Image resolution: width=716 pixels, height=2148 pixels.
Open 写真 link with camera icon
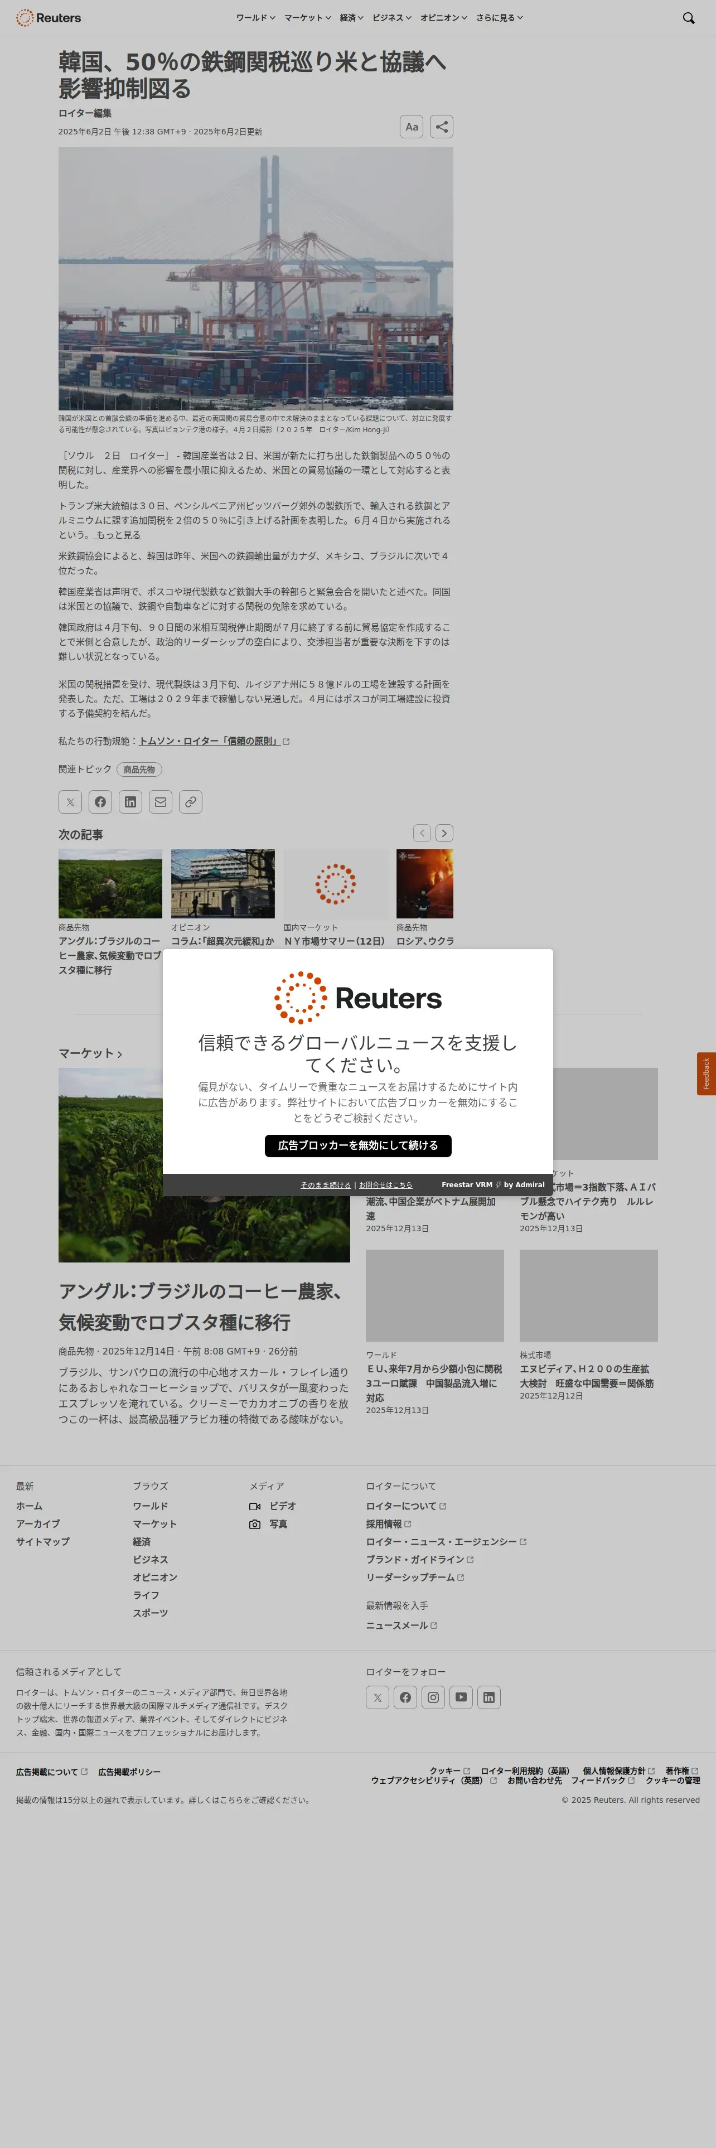point(268,1523)
